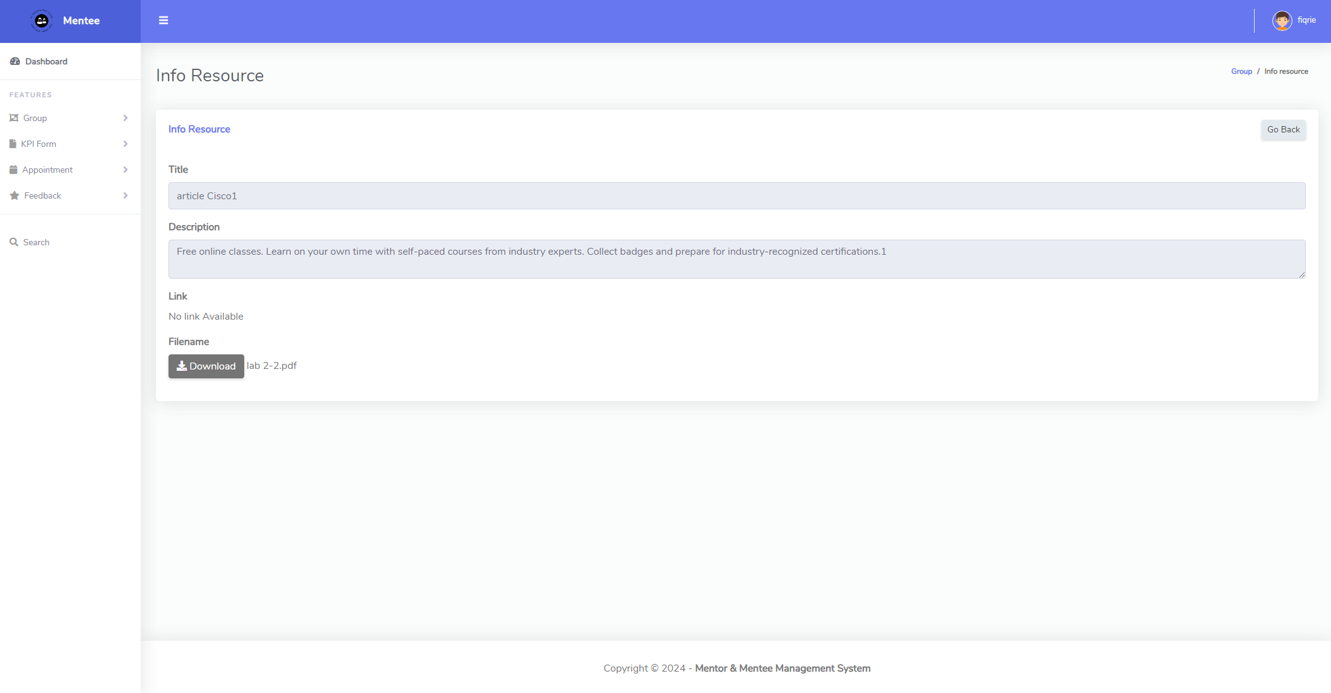Open the Dashboard menu item

pyautogui.click(x=46, y=61)
